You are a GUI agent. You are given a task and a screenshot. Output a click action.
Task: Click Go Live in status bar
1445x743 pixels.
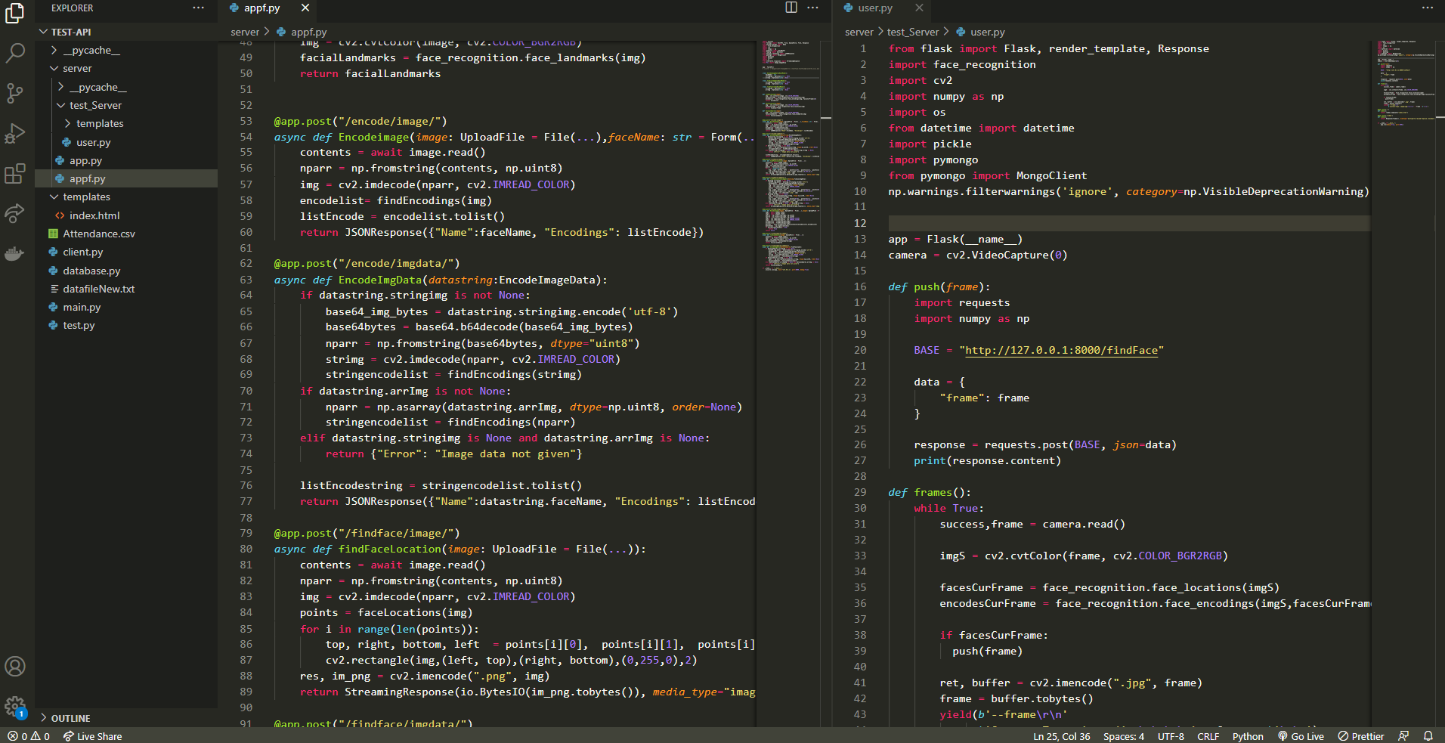[1301, 736]
